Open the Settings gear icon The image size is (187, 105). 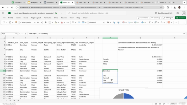[178, 13]
